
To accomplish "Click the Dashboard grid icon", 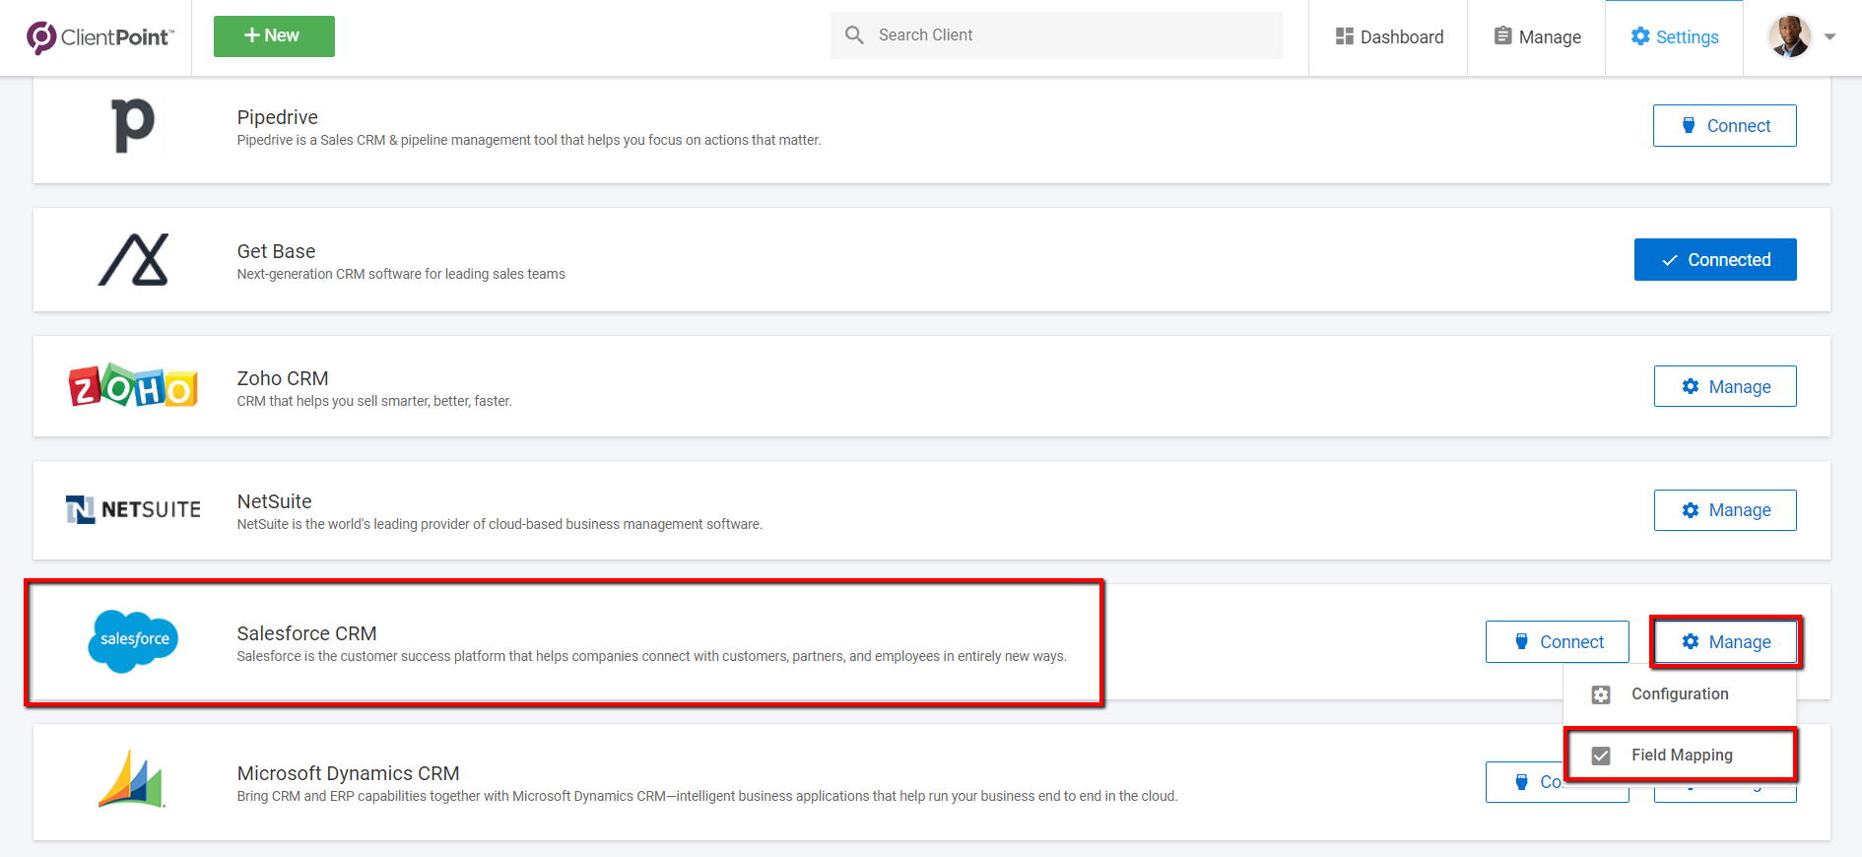I will pyautogui.click(x=1344, y=36).
